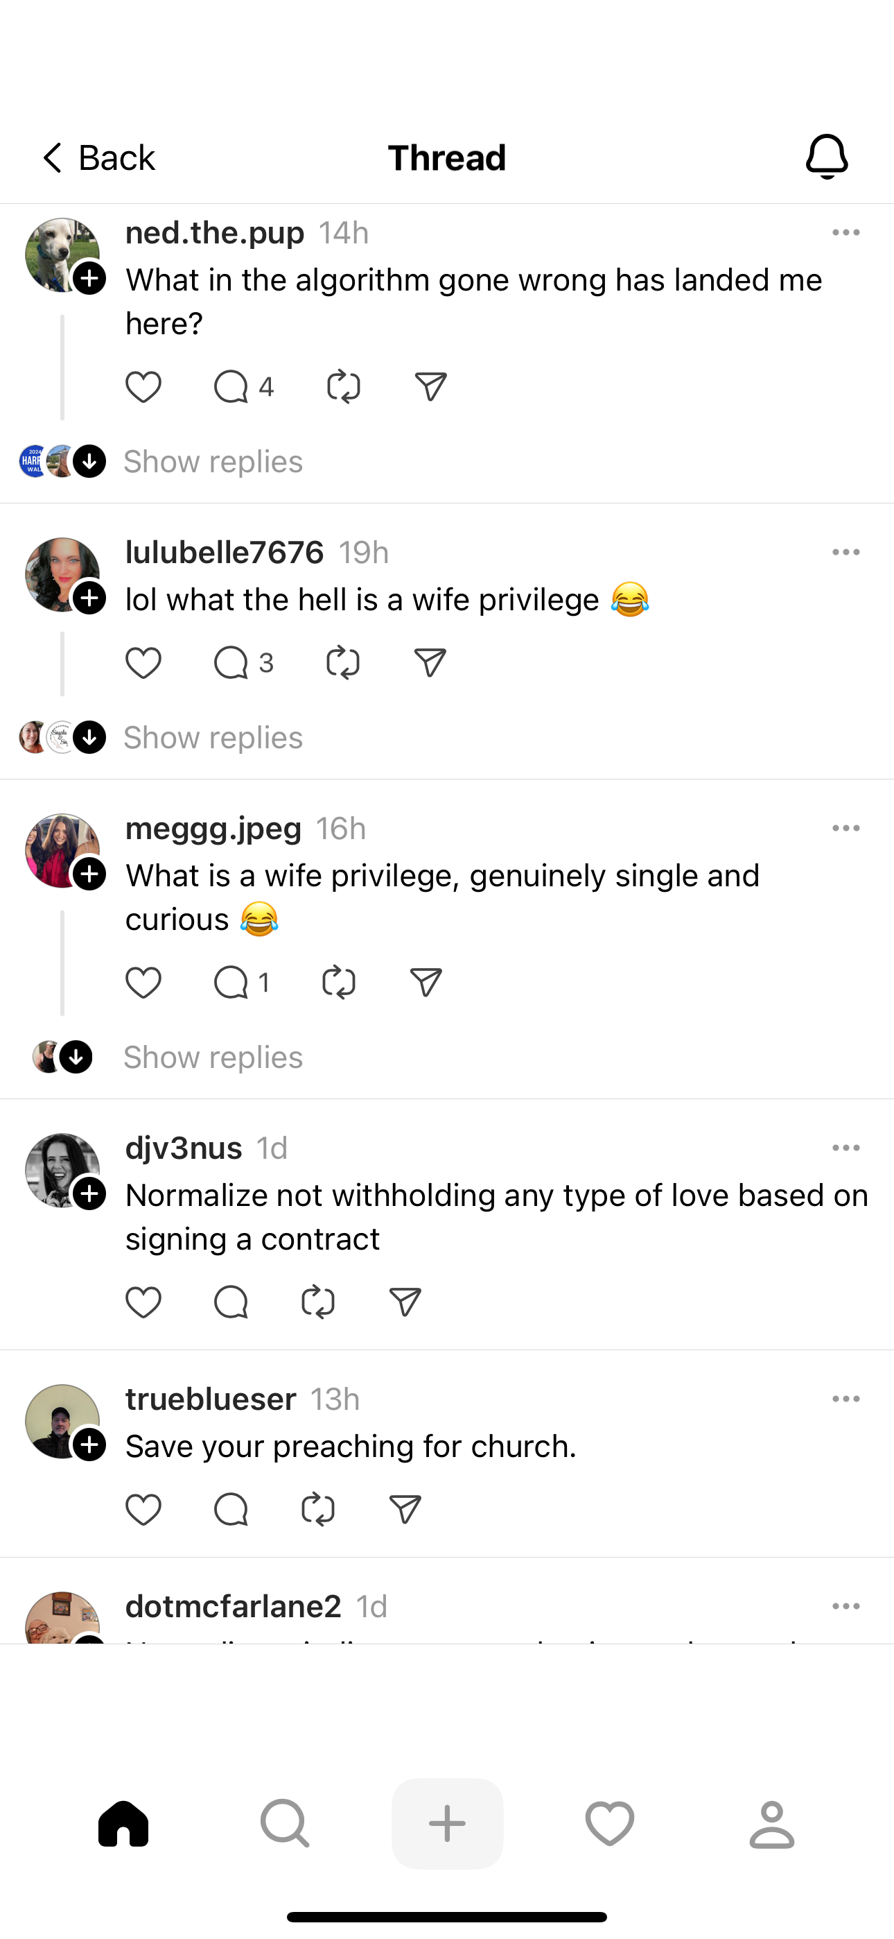Image resolution: width=894 pixels, height=1939 pixels.
Task: Reply to djv3nus's comment
Action: point(230,1302)
